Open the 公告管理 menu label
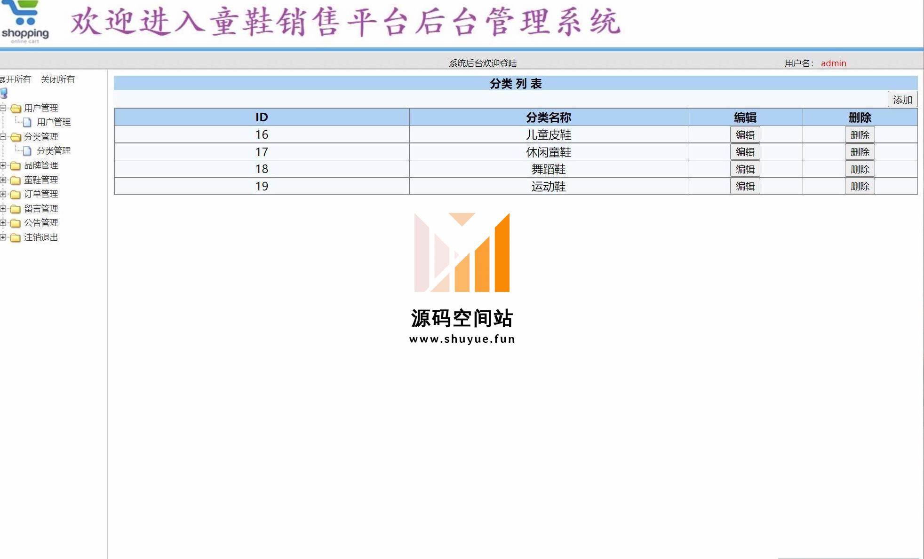 point(41,223)
